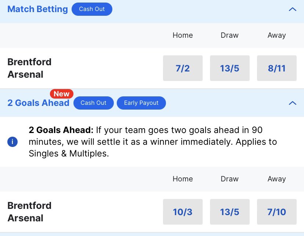Open the 2 Goals Ahead heading link
The height and width of the screenshot is (236, 304).
[x=39, y=103]
